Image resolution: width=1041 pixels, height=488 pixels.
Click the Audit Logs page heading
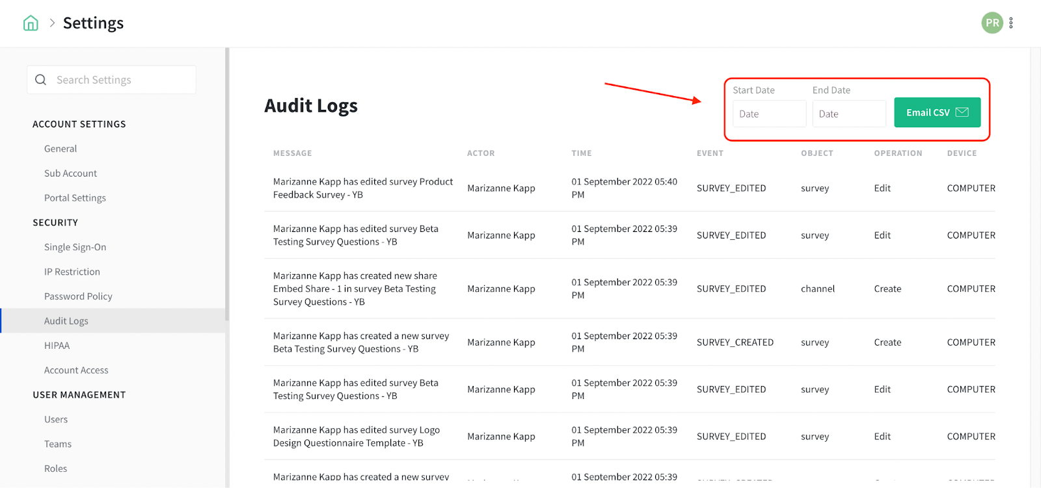click(x=311, y=106)
